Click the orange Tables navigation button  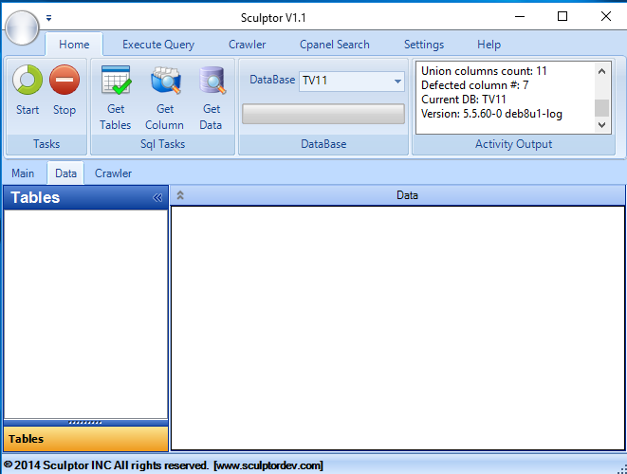(85, 439)
